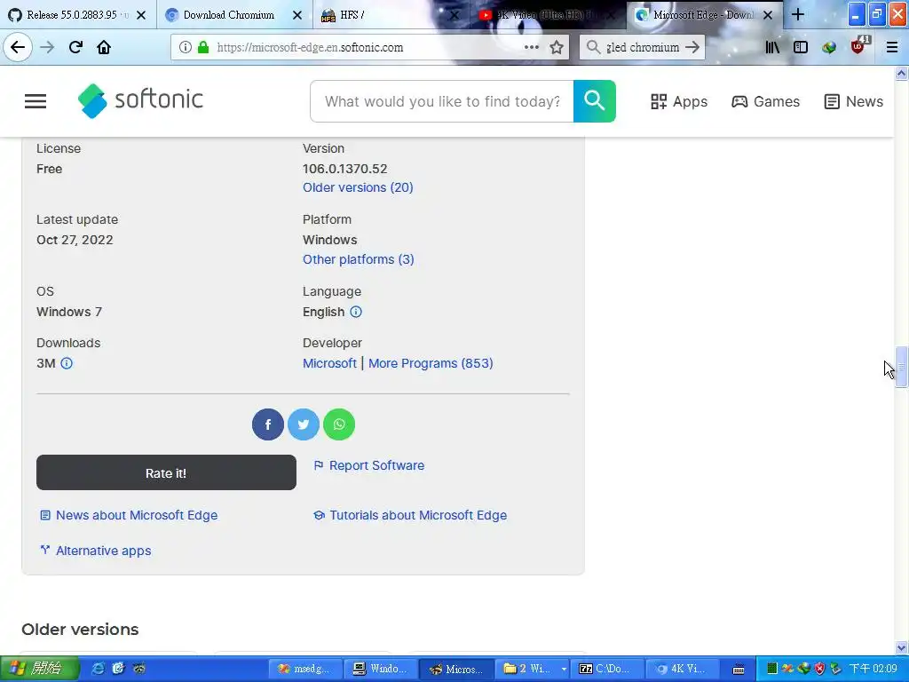The image size is (909, 682).
Task: Open uBlock Origin extension icon
Action: (858, 46)
